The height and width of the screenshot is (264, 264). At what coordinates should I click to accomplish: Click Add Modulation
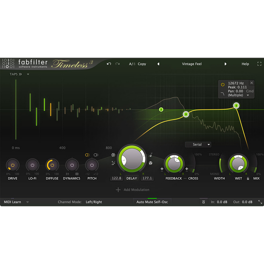pos(137,190)
